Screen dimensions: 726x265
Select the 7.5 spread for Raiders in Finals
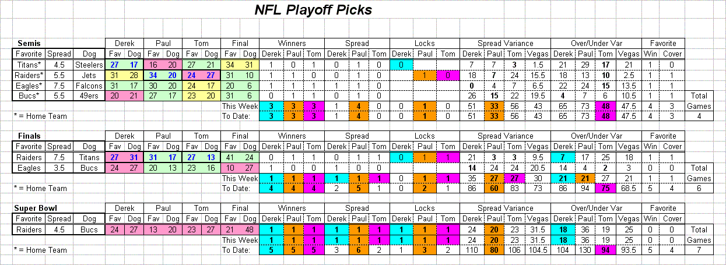click(59, 157)
